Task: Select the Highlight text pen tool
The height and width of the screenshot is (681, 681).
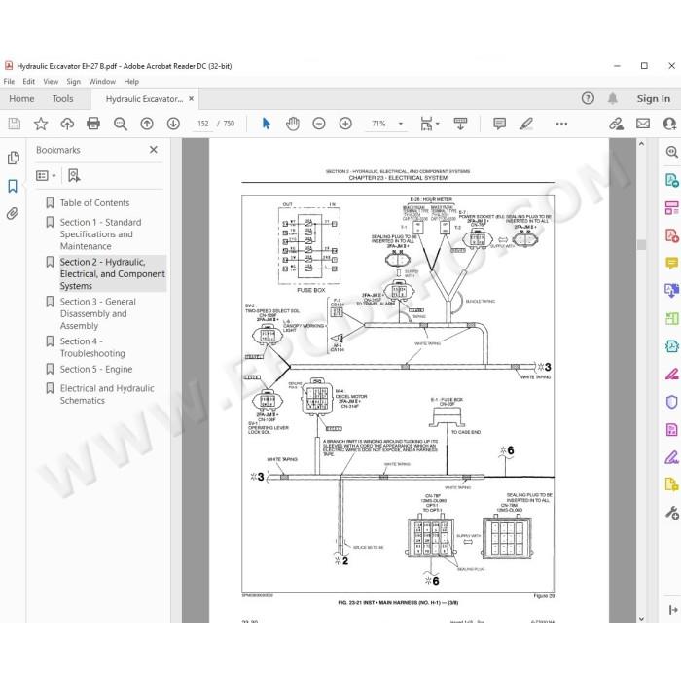Action: 526,124
